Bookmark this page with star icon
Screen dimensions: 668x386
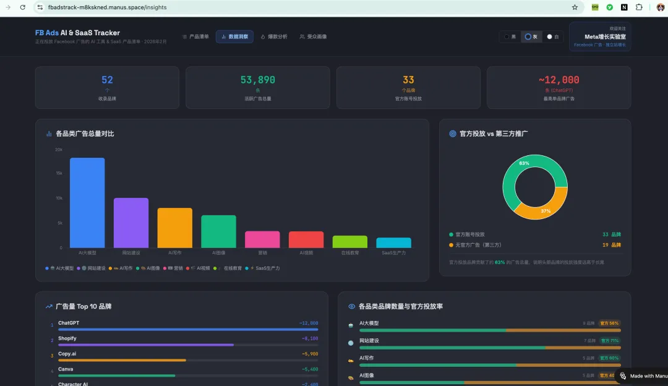[x=575, y=7]
